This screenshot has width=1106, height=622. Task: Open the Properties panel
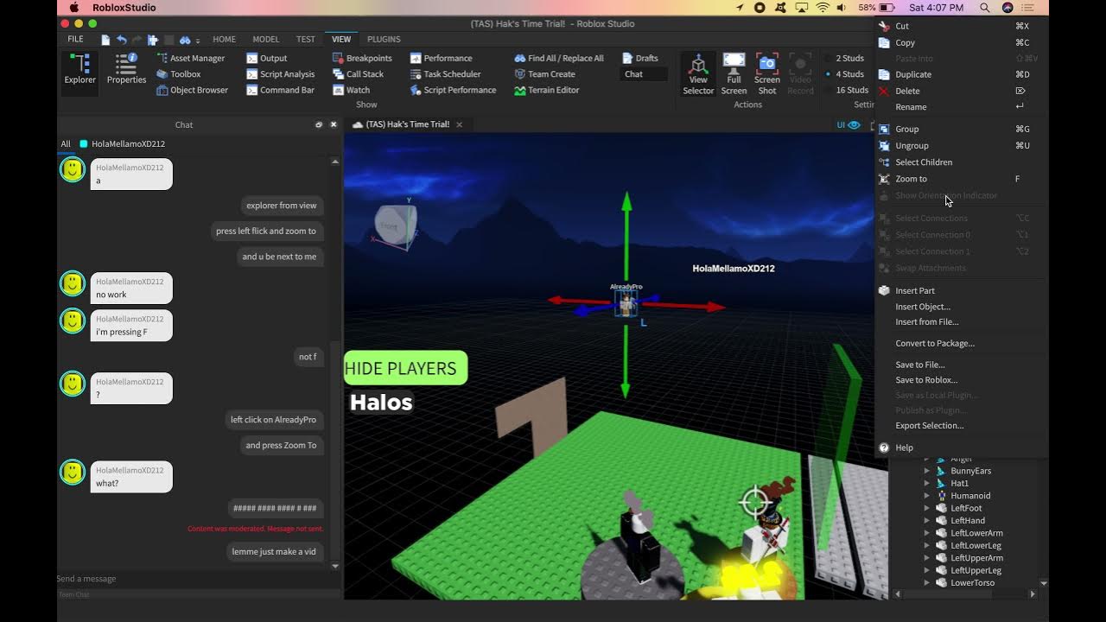point(126,69)
